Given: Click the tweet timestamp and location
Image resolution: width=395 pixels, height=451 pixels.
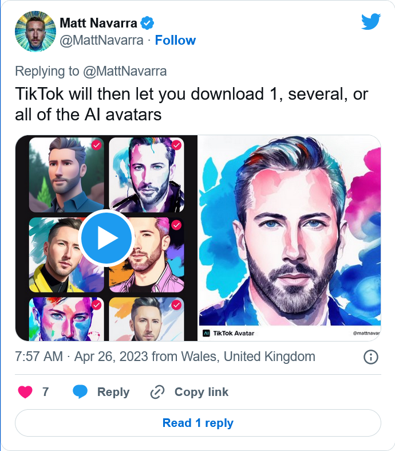Looking at the screenshot, I should point(165,356).
